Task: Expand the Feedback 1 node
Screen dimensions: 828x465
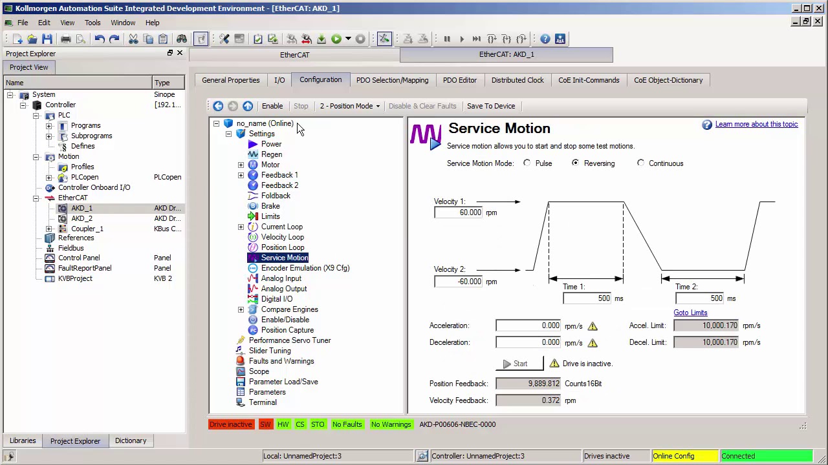Action: coord(241,175)
